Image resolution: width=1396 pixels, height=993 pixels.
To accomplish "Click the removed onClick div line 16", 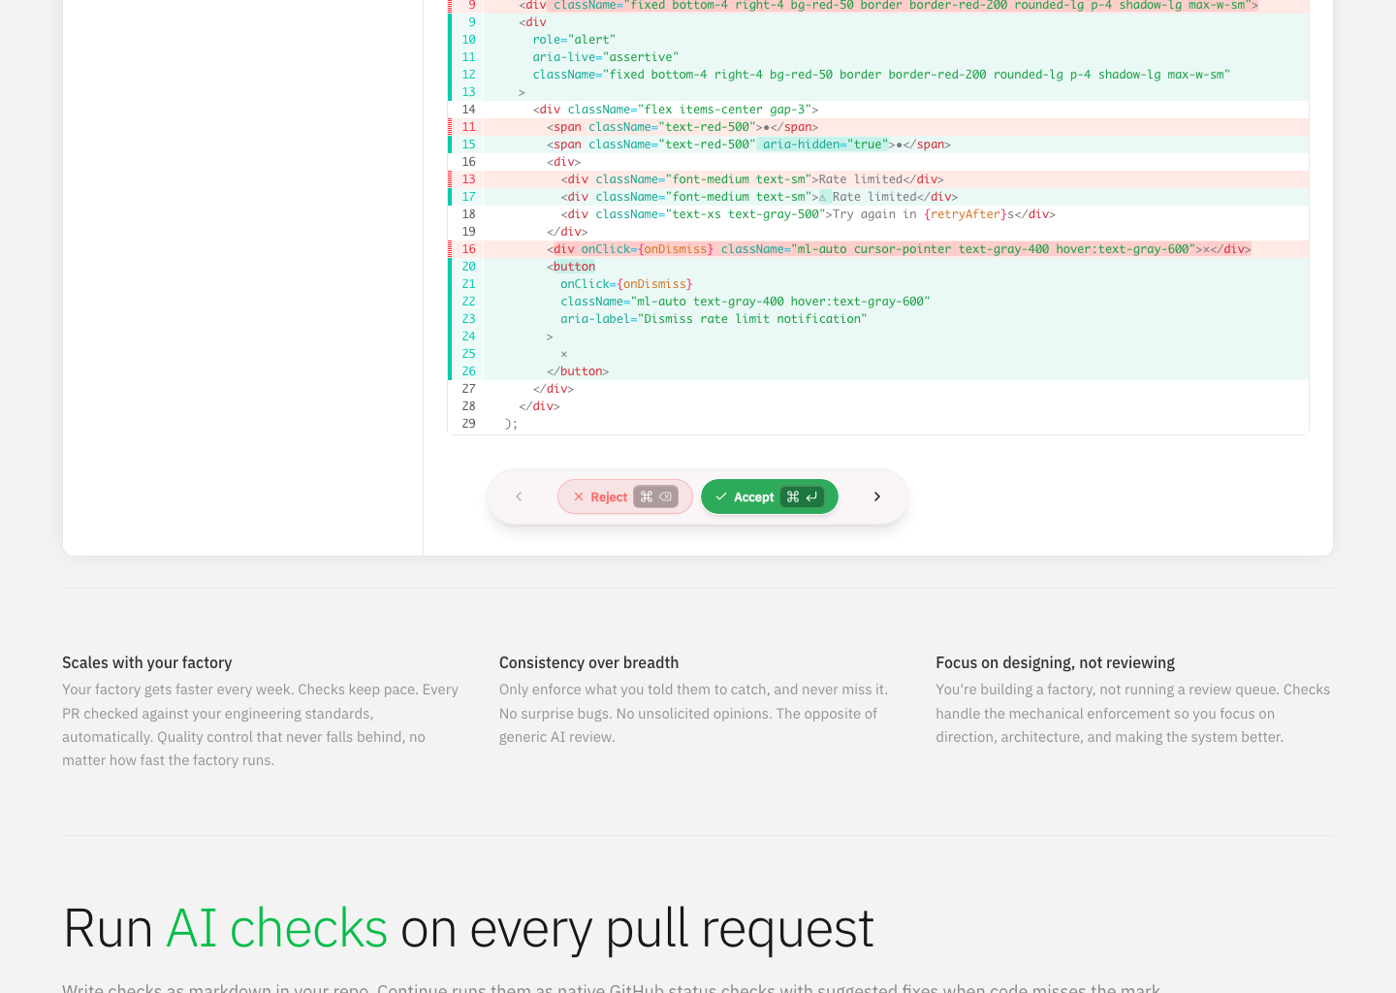I will [898, 249].
